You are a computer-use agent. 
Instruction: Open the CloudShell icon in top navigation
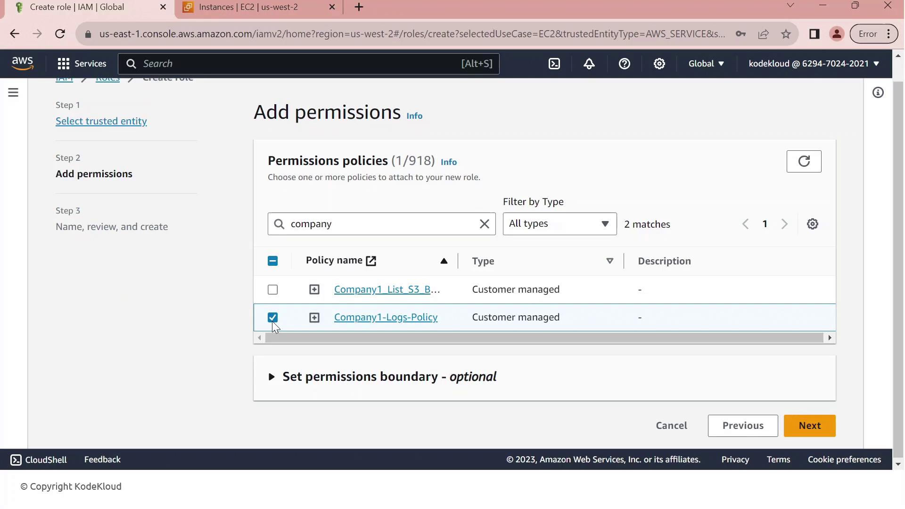click(554, 64)
